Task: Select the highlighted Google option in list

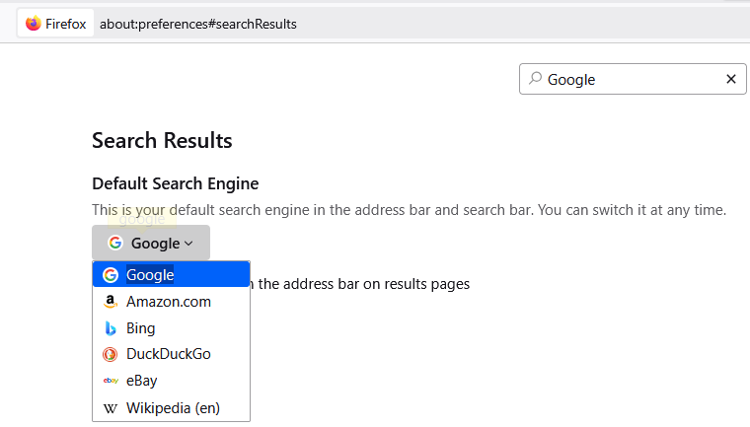Action: (x=172, y=274)
